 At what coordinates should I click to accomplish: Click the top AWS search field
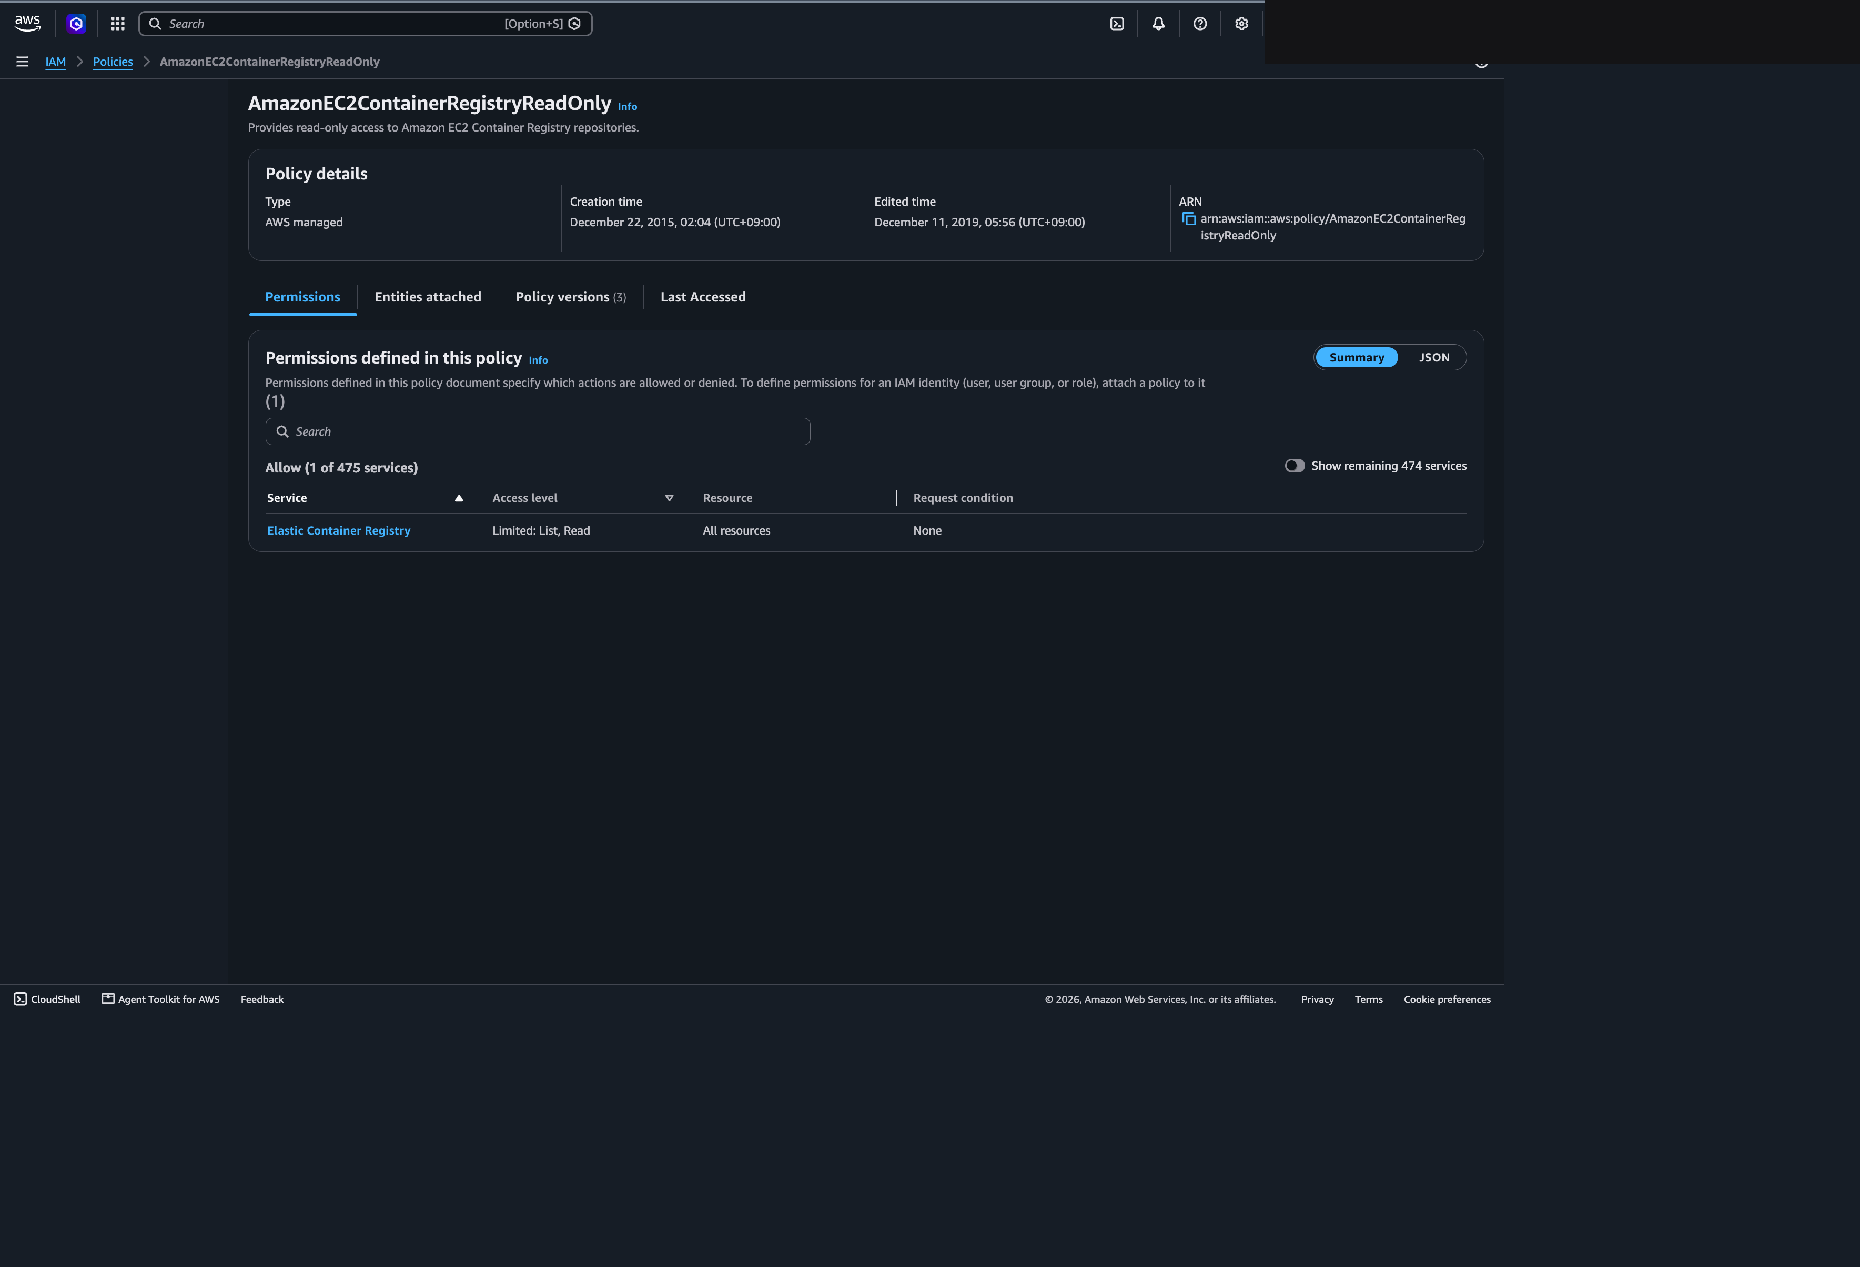coord(365,23)
